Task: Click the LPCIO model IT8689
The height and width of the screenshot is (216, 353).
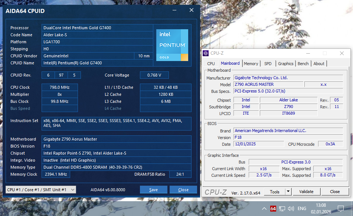Action: point(289,113)
